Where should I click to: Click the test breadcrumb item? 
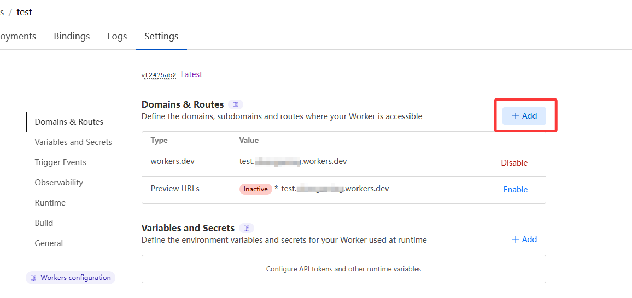[24, 12]
